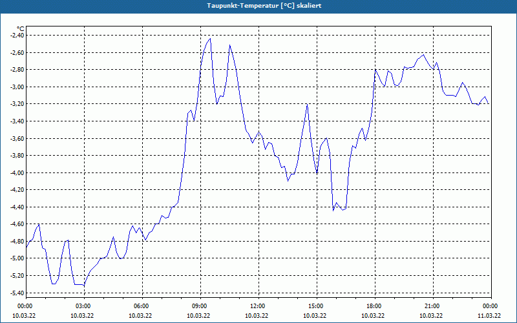Select the "10.03.22" date under 09:00
This screenshot has width=517, height=323.
pos(198,315)
